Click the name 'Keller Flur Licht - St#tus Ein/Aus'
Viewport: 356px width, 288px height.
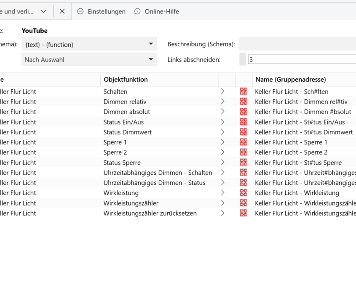click(300, 122)
